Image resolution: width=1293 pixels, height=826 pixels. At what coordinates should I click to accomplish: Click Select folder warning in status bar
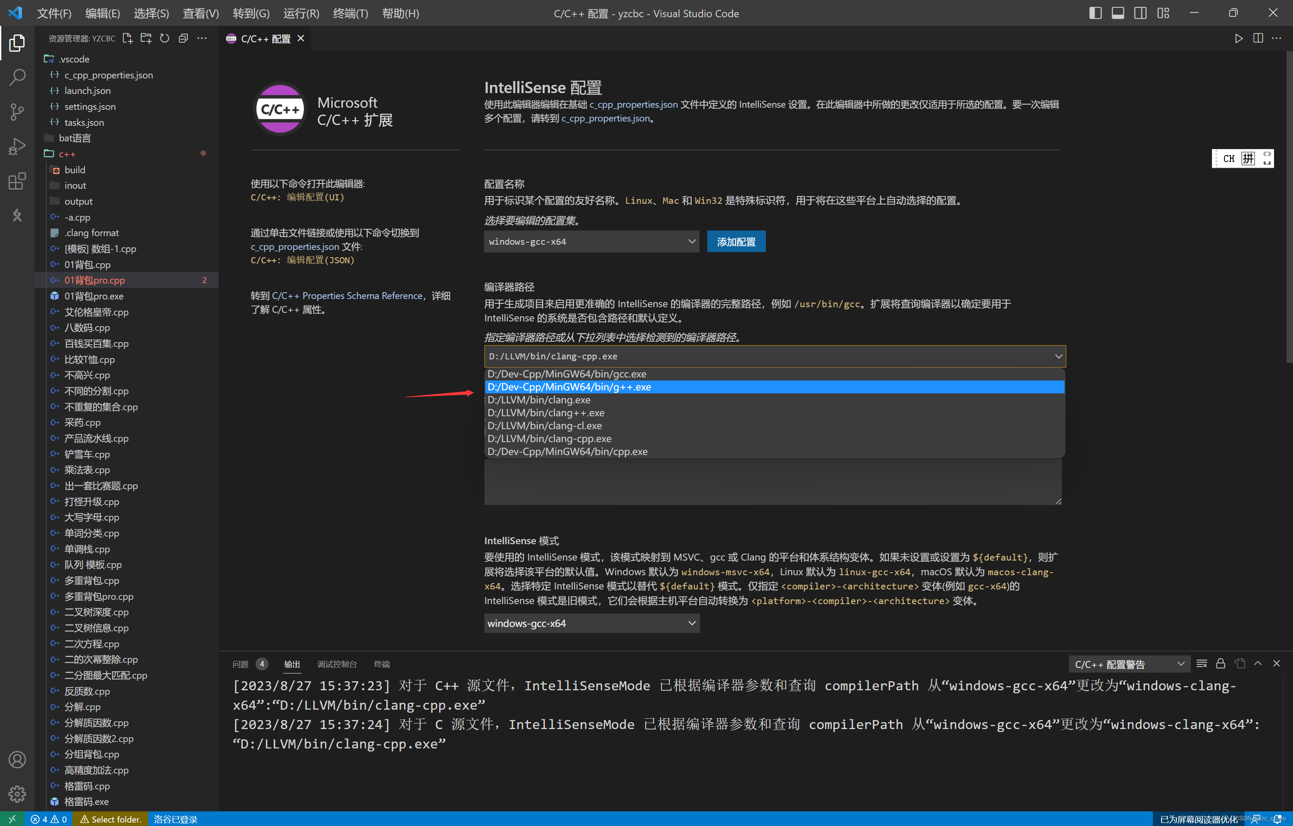point(111,819)
